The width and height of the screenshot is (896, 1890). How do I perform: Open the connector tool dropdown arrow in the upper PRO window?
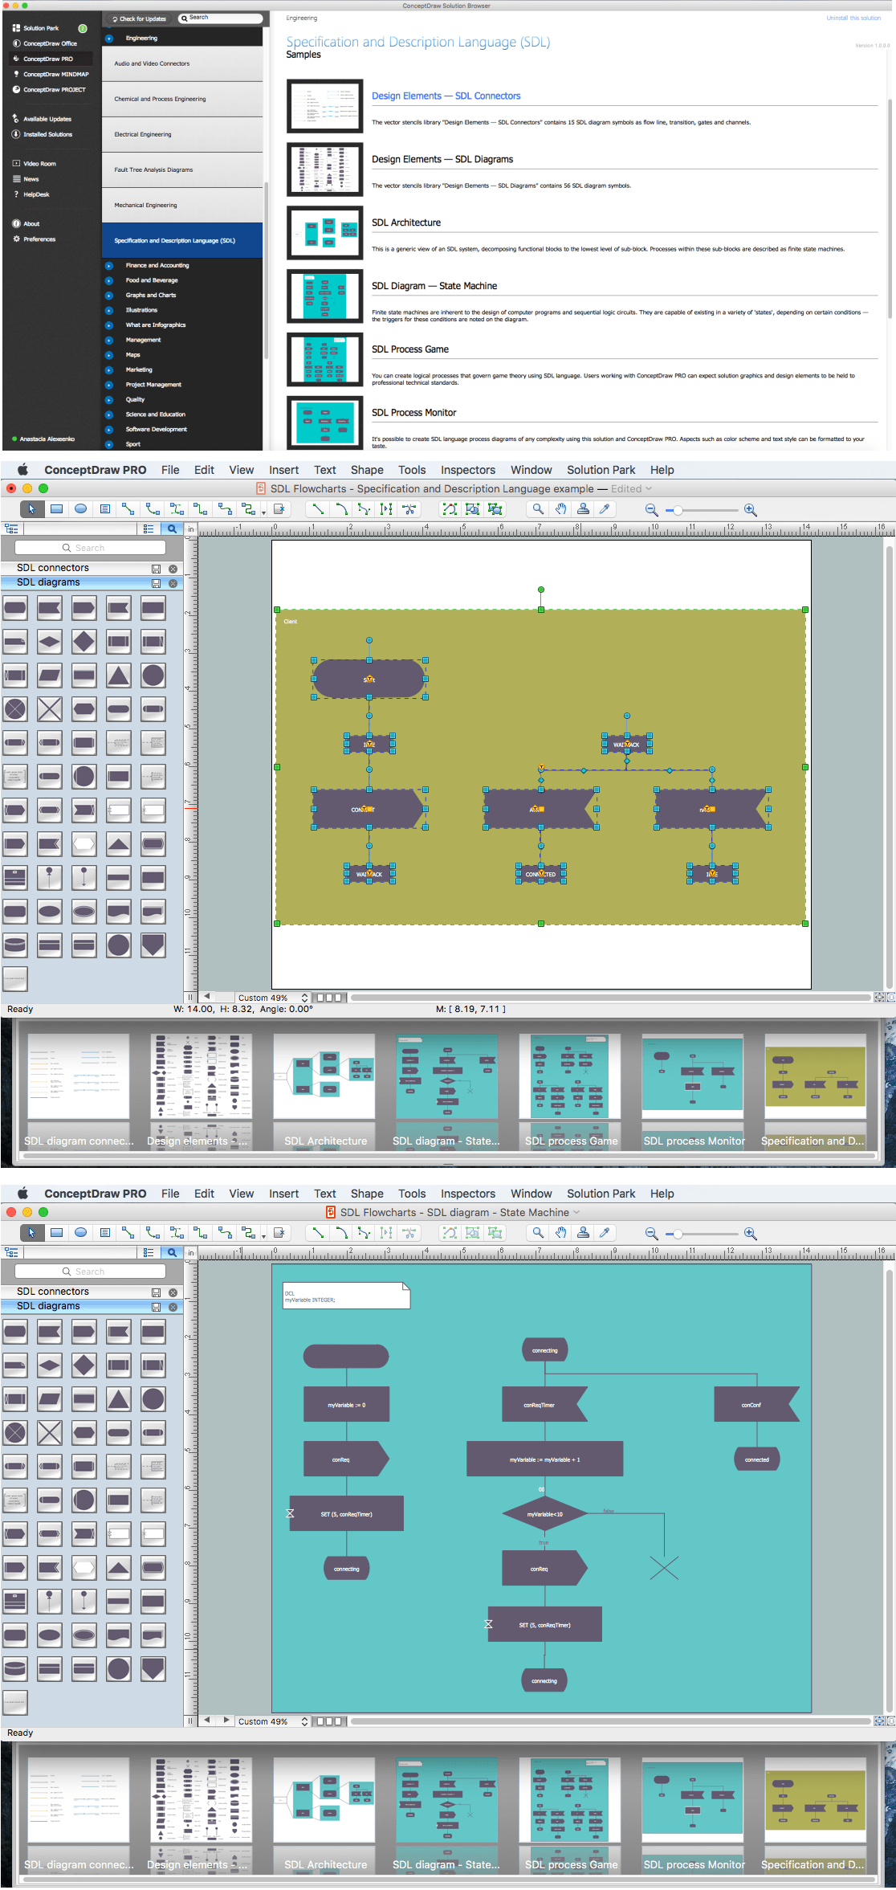point(263,512)
